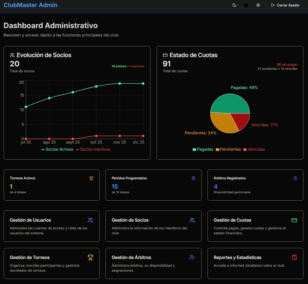Open the Gestión de Usuarios title
Viewport: 308px width, 284px height.
click(31, 220)
